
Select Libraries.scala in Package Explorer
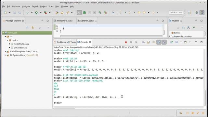pos(20,48)
